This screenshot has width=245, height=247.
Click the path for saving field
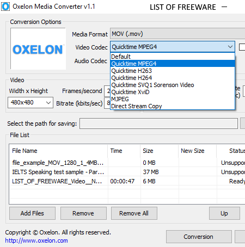158,123
